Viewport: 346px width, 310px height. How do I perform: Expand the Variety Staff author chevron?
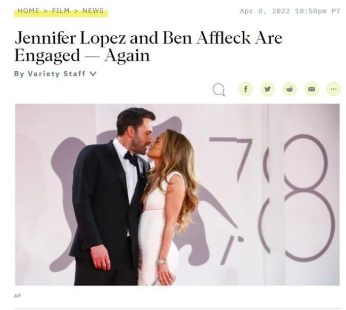93,74
